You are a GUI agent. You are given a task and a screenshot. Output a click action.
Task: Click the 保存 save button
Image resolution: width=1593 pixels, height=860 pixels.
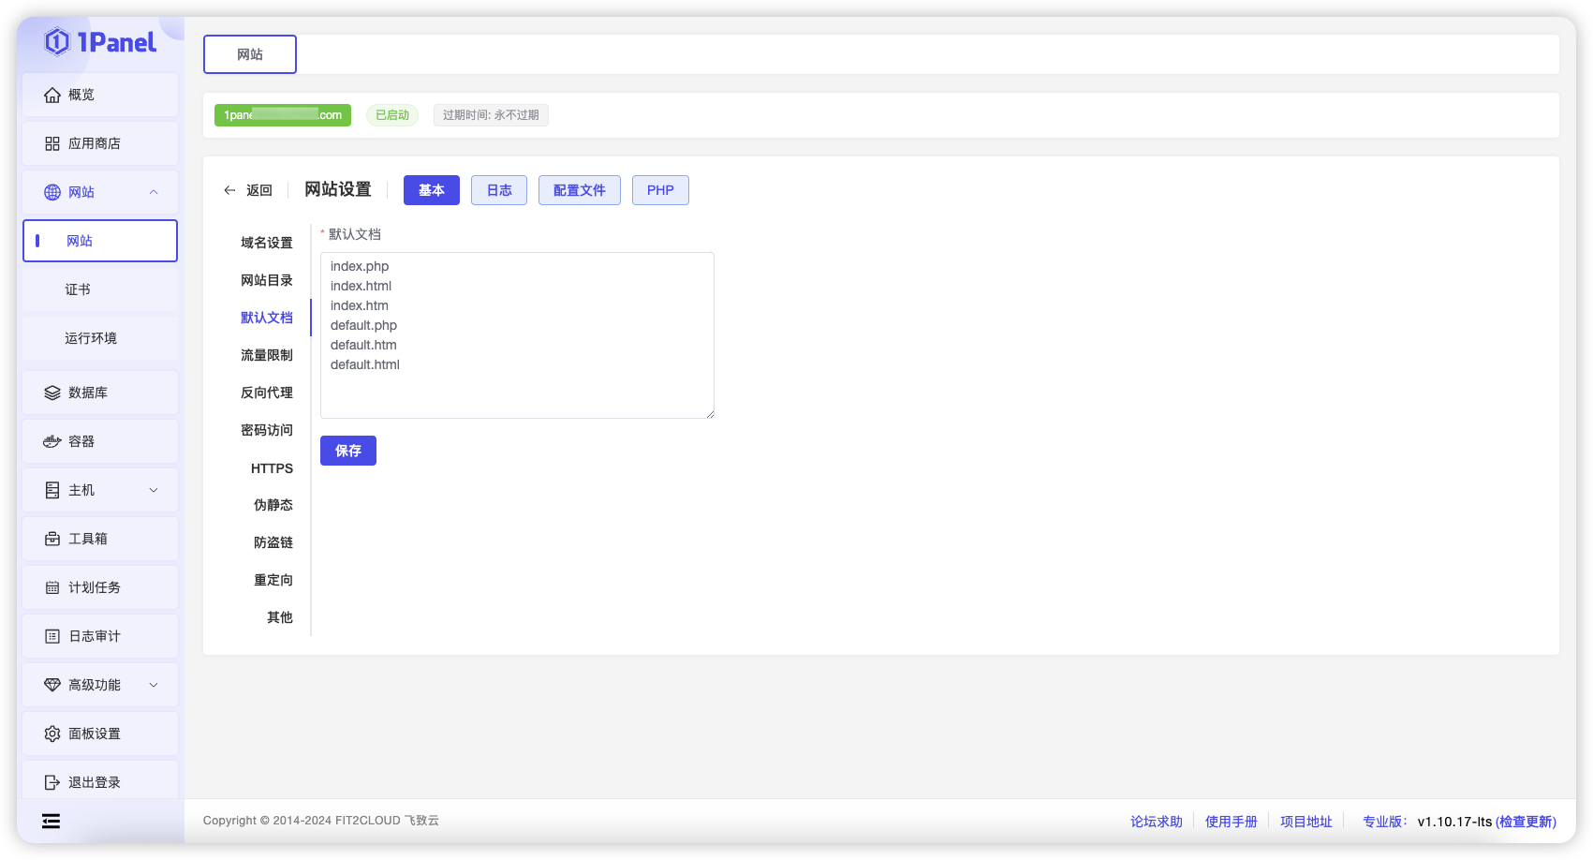[x=348, y=451]
